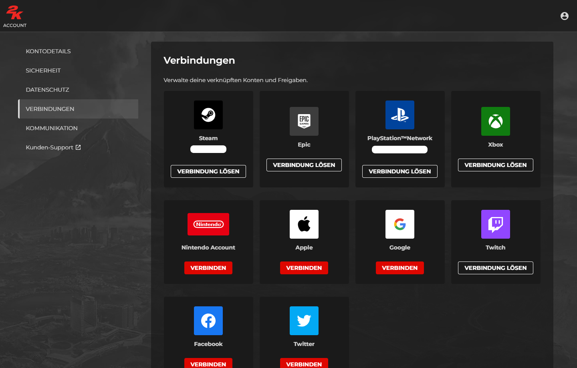Click 'Verwalte deine verknüpften Konten' description
577x368 pixels.
(236, 80)
